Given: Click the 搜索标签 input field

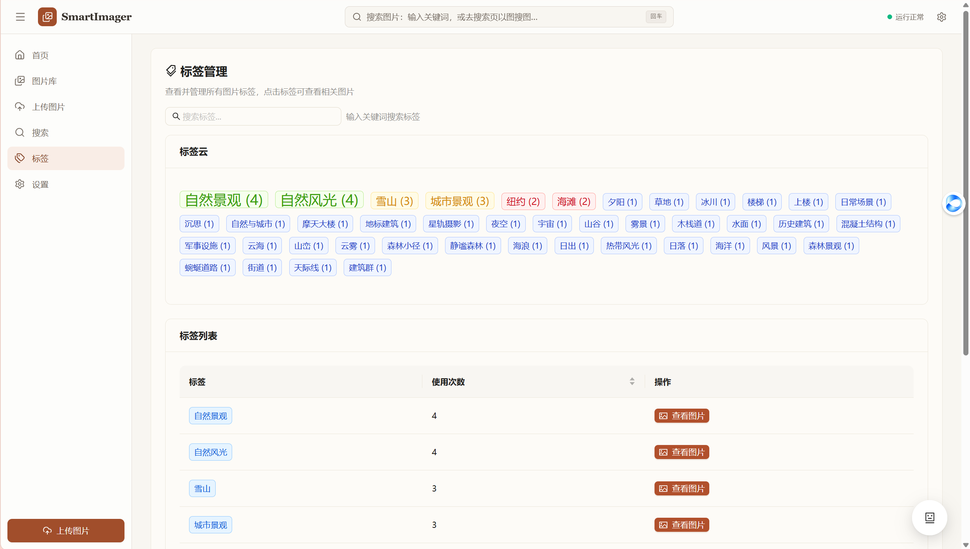Looking at the screenshot, I should click(253, 117).
